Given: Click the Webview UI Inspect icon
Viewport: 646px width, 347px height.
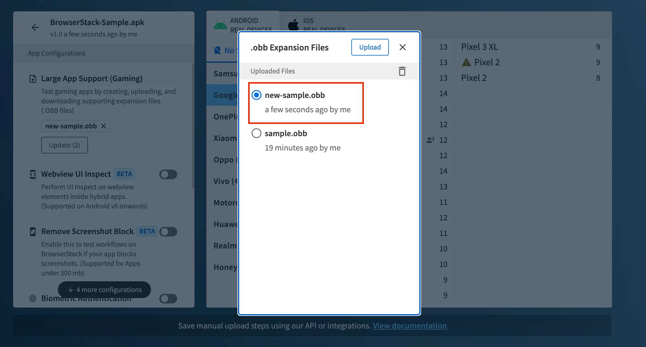Looking at the screenshot, I should [33, 174].
